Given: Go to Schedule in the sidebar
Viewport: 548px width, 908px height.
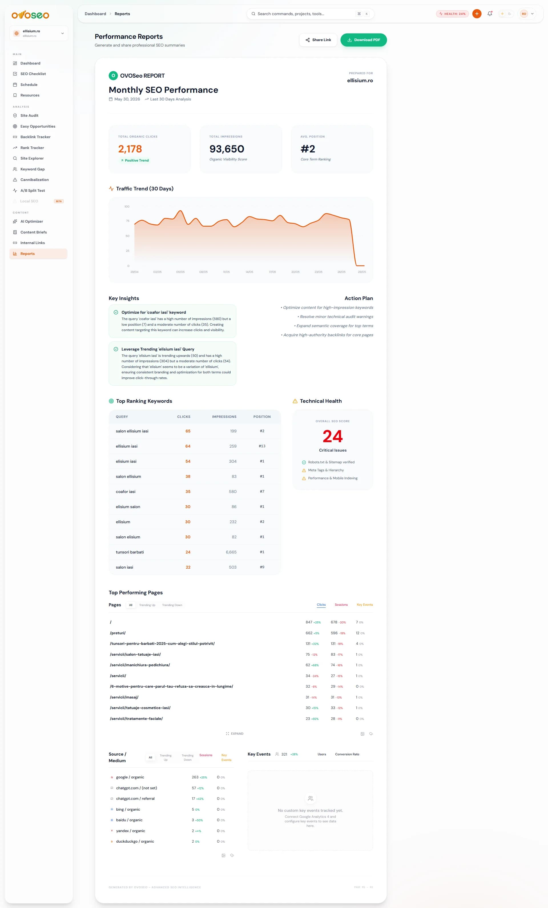Looking at the screenshot, I should 38,85.
